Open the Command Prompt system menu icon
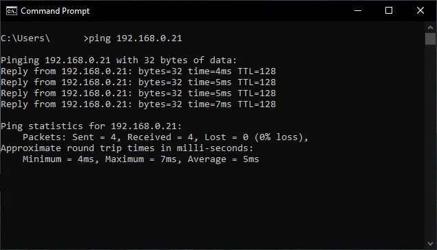This screenshot has width=437, height=250. pos(12,11)
